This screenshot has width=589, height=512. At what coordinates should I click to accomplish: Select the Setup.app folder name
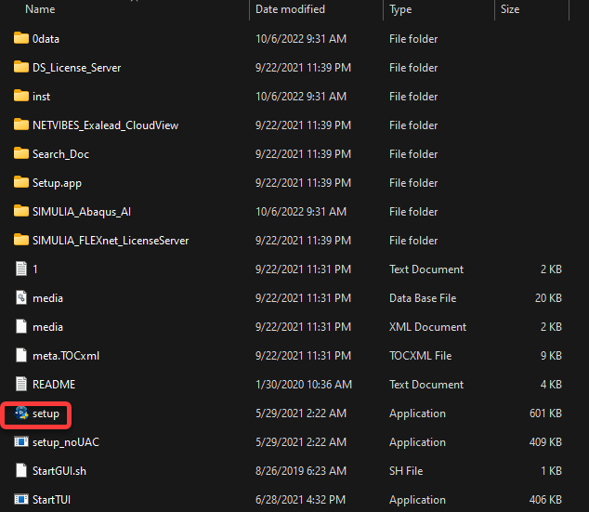pyautogui.click(x=57, y=183)
